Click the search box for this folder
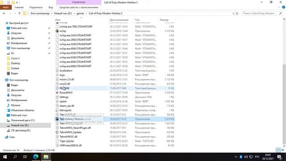286x161 pixels. (262, 13)
